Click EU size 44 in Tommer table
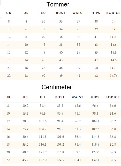This screenshot has width=121, height=166. click(x=43, y=52)
